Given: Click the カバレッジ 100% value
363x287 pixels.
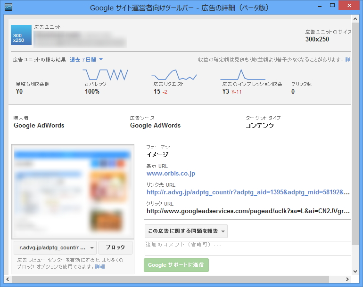Looking at the screenshot, I should [x=92, y=91].
